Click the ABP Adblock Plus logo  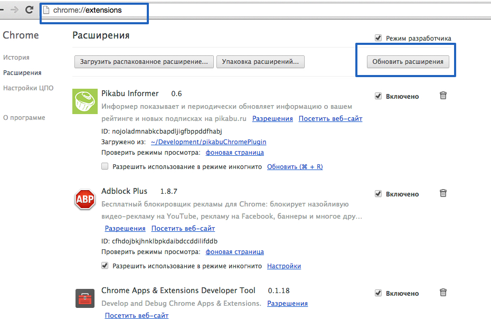coord(85,199)
